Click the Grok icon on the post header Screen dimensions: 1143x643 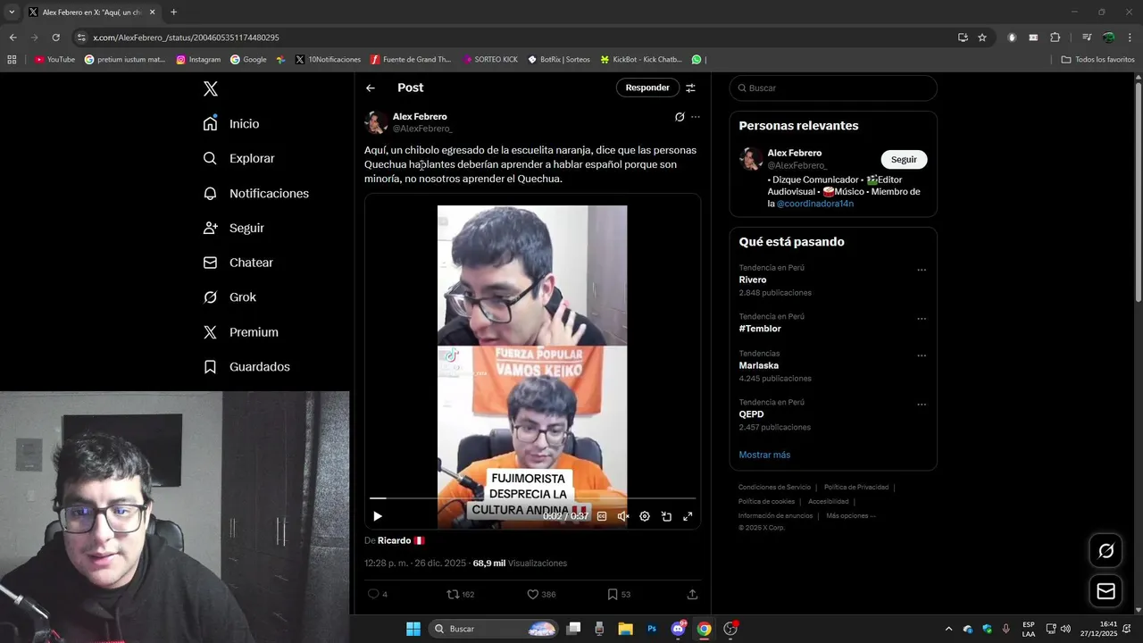[680, 117]
